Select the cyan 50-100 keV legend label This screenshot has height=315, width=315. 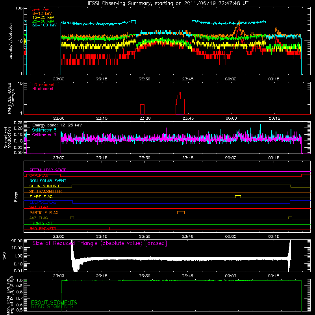[x=44, y=25]
